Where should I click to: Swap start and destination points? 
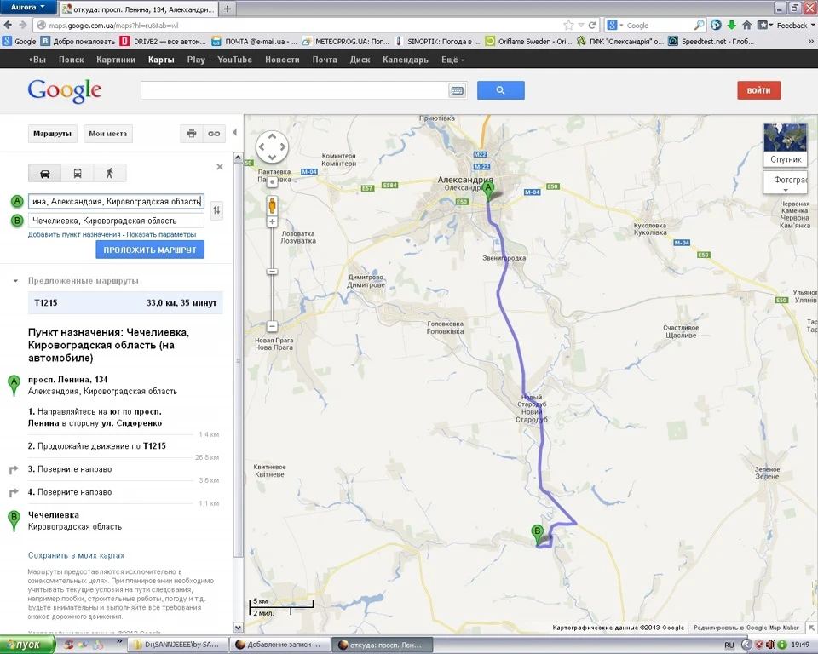tap(216, 210)
